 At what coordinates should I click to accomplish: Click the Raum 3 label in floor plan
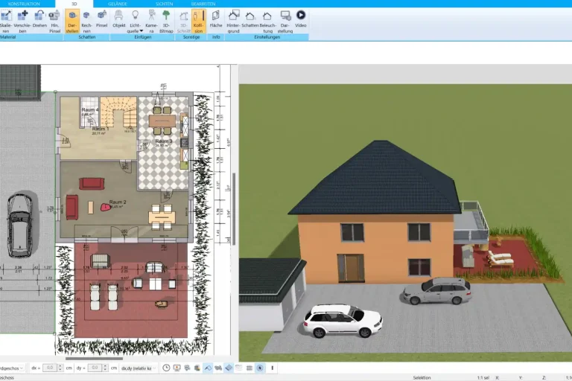point(163,141)
